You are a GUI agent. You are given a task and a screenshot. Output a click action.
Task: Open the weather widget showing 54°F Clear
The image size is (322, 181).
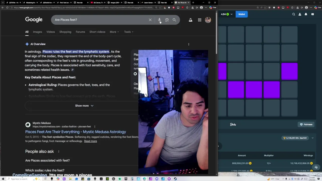pyautogui.click(x=273, y=179)
